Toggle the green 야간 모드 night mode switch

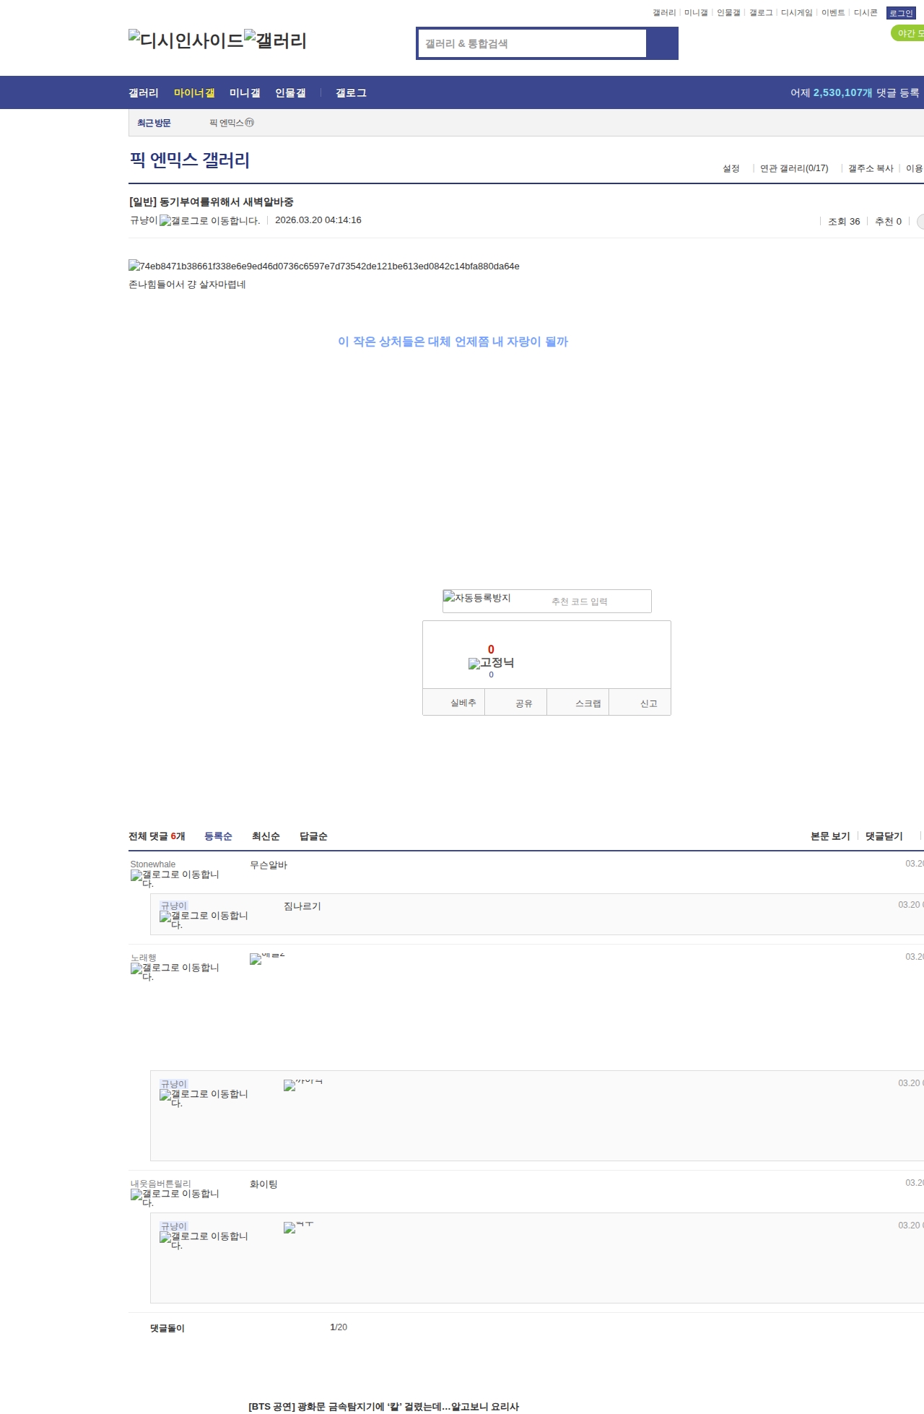pos(908,33)
